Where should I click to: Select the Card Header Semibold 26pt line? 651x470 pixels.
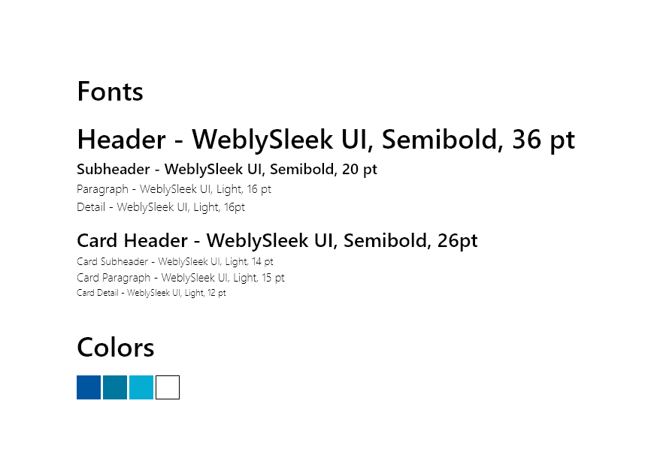pos(277,240)
